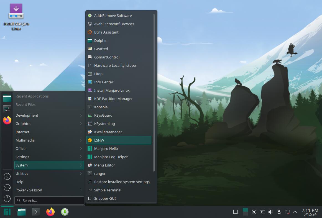Viewport: 322px width, 218px height.
Task: Open the updates notifier tray icon
Action: (254, 212)
